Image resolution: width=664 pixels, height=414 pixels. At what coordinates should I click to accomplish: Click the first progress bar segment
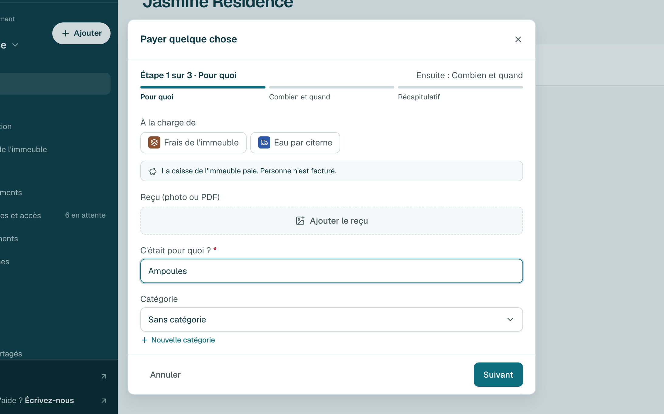click(203, 87)
